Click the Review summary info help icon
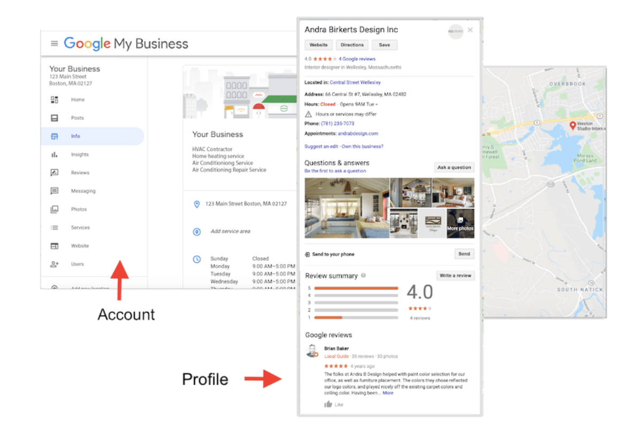The image size is (642, 428). 363,276
